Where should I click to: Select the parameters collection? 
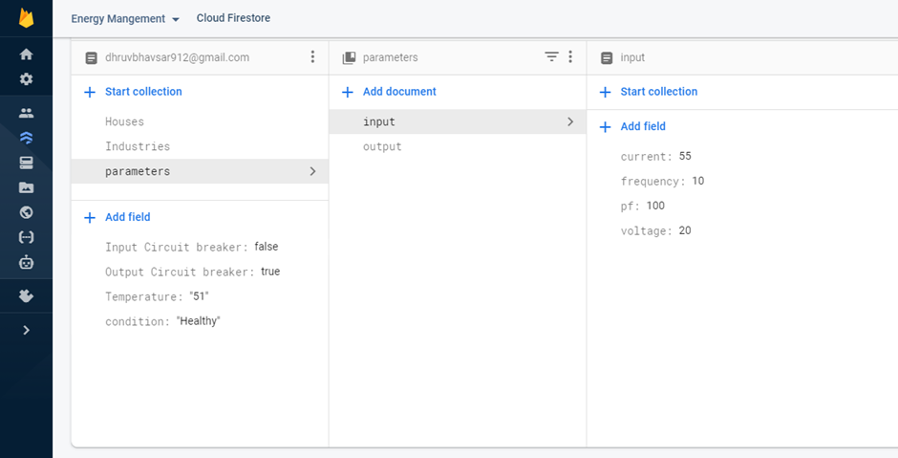click(x=138, y=172)
